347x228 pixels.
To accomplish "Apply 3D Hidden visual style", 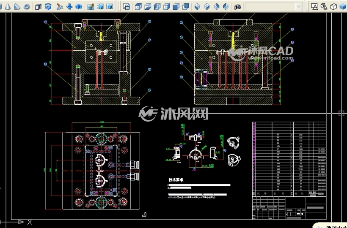I will point(333,7).
